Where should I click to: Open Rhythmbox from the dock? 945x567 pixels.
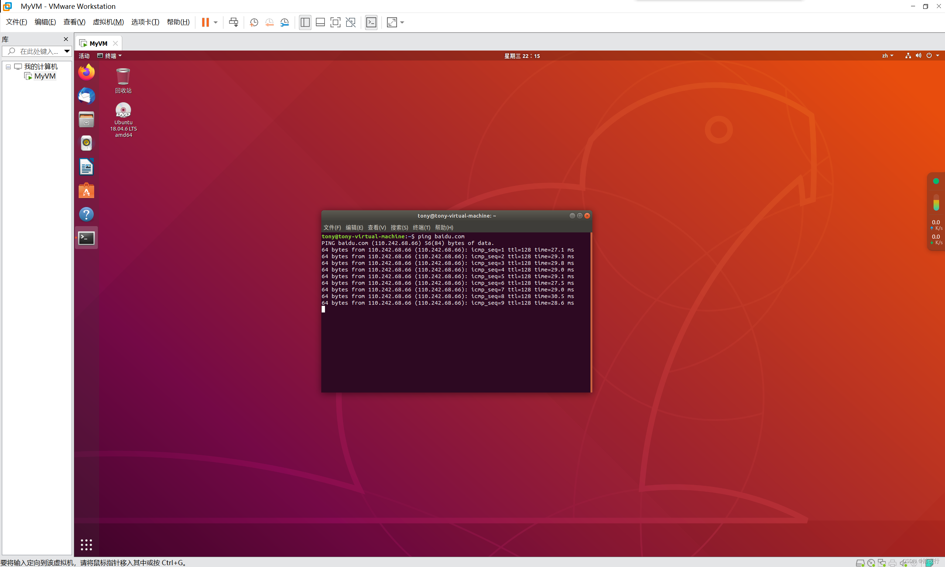86,143
